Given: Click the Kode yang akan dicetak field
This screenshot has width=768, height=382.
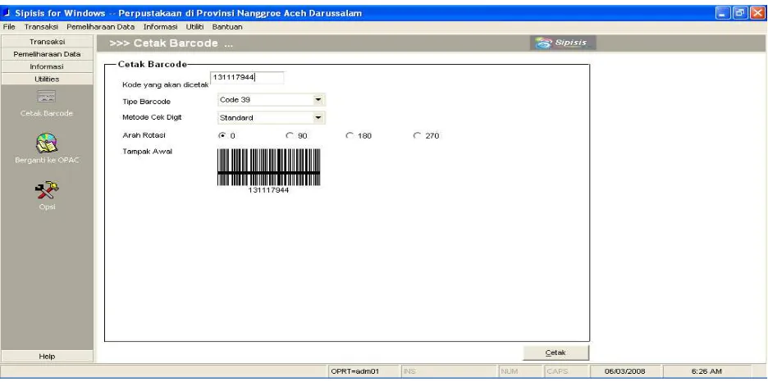Looking at the screenshot, I should (x=247, y=78).
